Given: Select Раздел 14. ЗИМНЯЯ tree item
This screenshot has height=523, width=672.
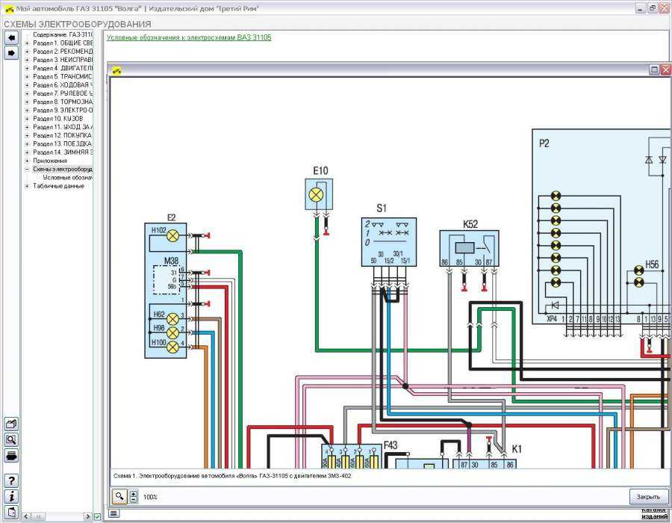Looking at the screenshot, I should (63, 152).
